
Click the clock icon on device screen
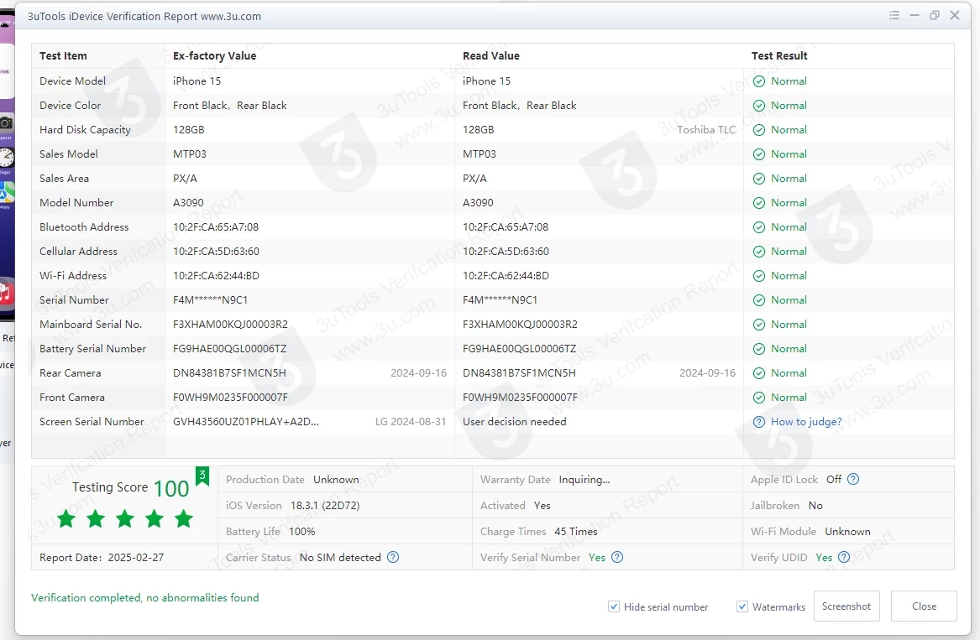point(6,158)
